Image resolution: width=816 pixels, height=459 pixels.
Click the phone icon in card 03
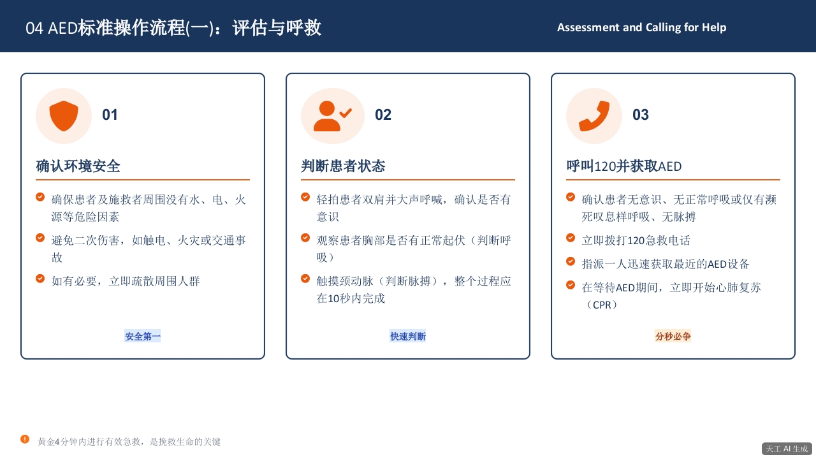[x=594, y=115]
